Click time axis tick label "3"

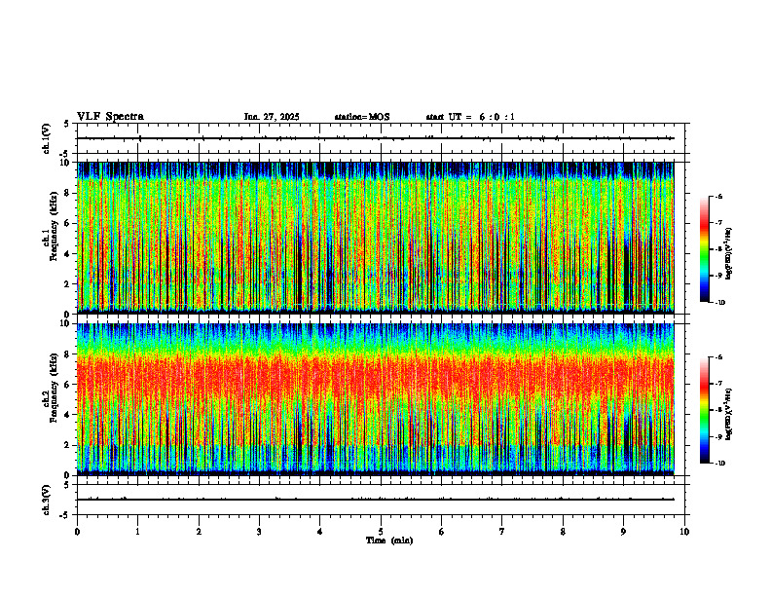point(259,532)
